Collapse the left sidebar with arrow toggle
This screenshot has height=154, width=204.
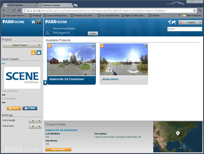[45, 83]
